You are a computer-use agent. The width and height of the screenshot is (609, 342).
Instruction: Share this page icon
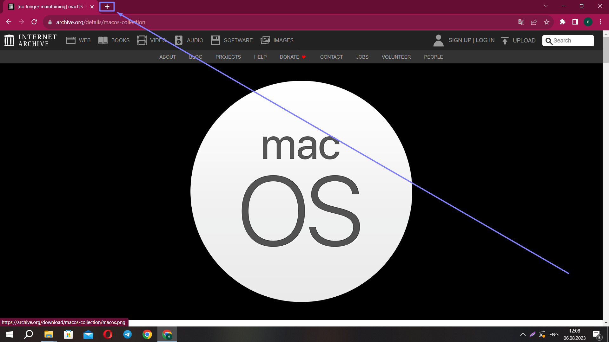(x=534, y=22)
